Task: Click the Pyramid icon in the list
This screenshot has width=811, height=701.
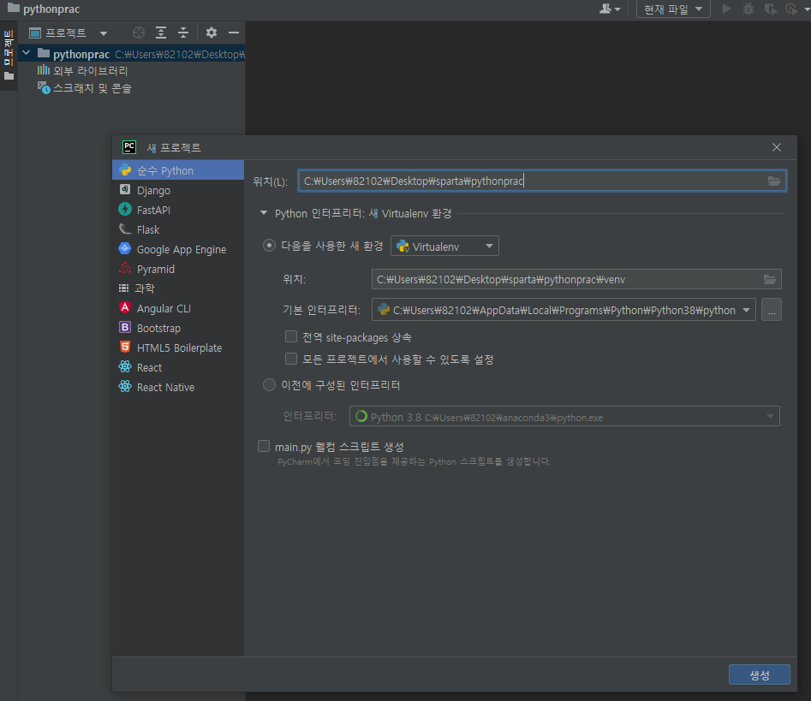Action: coord(125,268)
